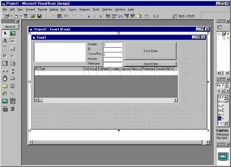The width and height of the screenshot is (231, 167).
Task: Click the form designer's right scroll arrow
Action: pyautogui.click(x=208, y=142)
